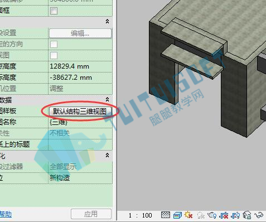Collapse the section above the 过滤器 row
Image resolution: width=266 pixels, height=222 pixels.
pyautogui.click(x=107, y=155)
